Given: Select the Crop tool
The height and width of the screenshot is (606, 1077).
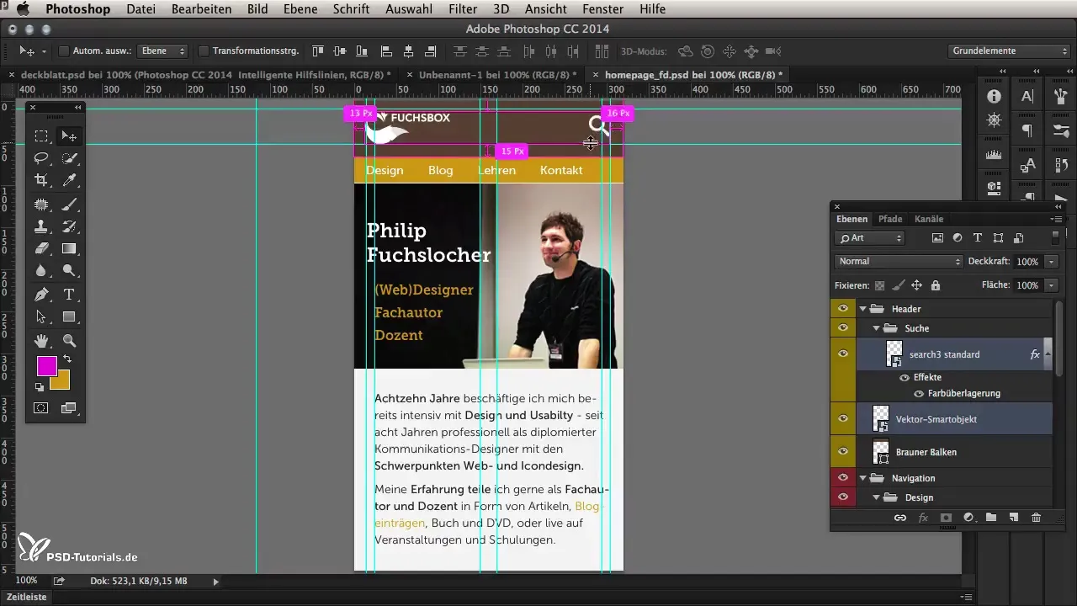Looking at the screenshot, I should point(40,181).
